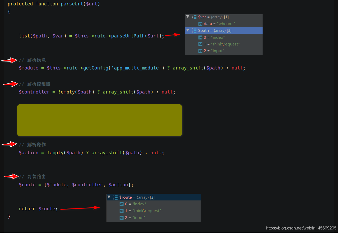The image size is (339, 233).
Task: Click the array icon next to $route
Action: click(x=115, y=197)
